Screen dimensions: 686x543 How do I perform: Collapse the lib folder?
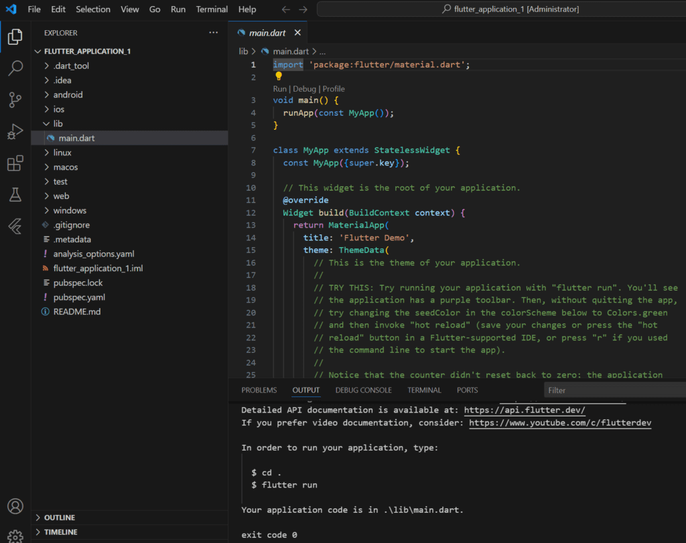[x=58, y=124]
